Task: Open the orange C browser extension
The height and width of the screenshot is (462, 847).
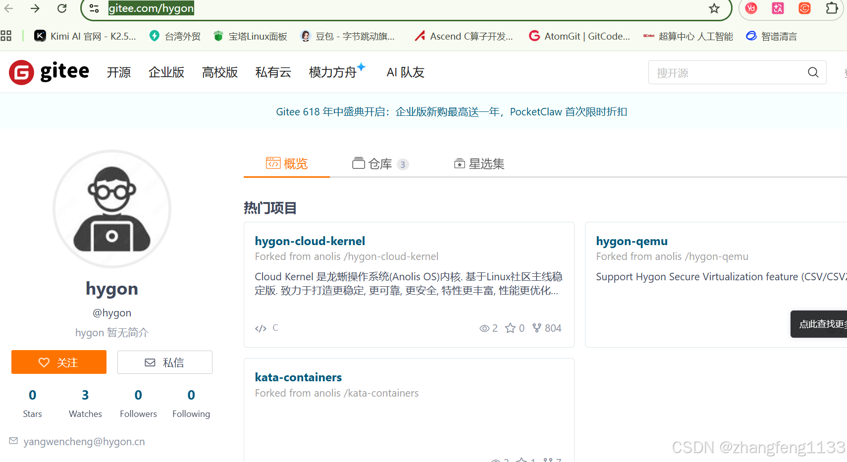Action: point(804,8)
